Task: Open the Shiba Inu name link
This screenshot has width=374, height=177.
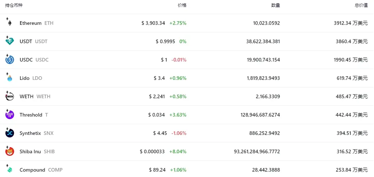Action: (x=30, y=151)
